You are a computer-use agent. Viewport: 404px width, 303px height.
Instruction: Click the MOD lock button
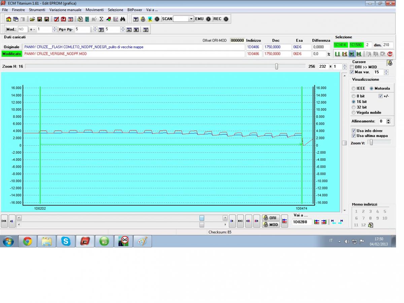pyautogui.click(x=271, y=224)
